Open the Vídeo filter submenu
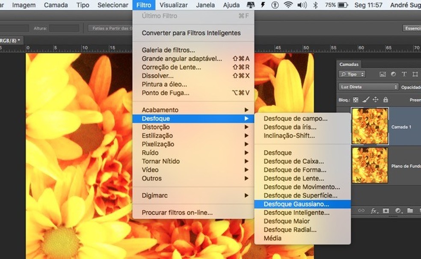Image resolution: width=421 pixels, height=259 pixels. pyautogui.click(x=193, y=170)
